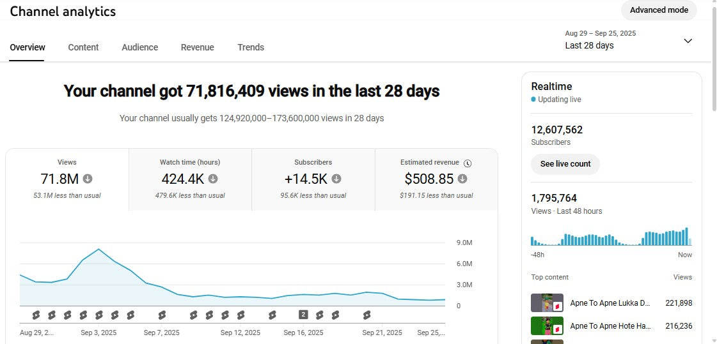Click the last Shorts marker near Sep 21
Image resolution: width=717 pixels, height=344 pixels.
(x=366, y=315)
